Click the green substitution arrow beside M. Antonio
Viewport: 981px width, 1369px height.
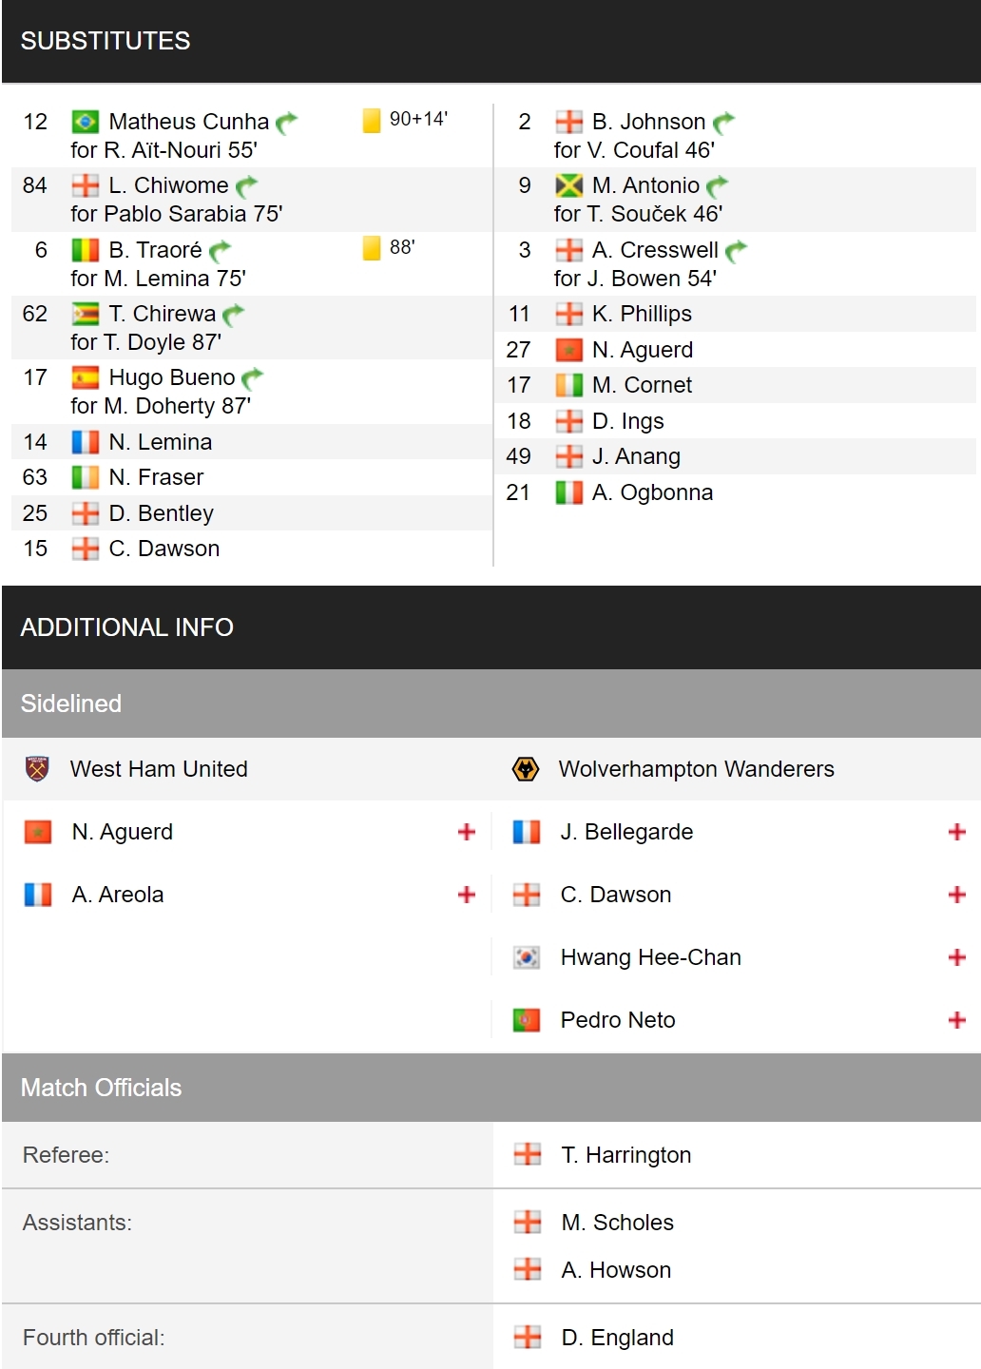(x=718, y=186)
